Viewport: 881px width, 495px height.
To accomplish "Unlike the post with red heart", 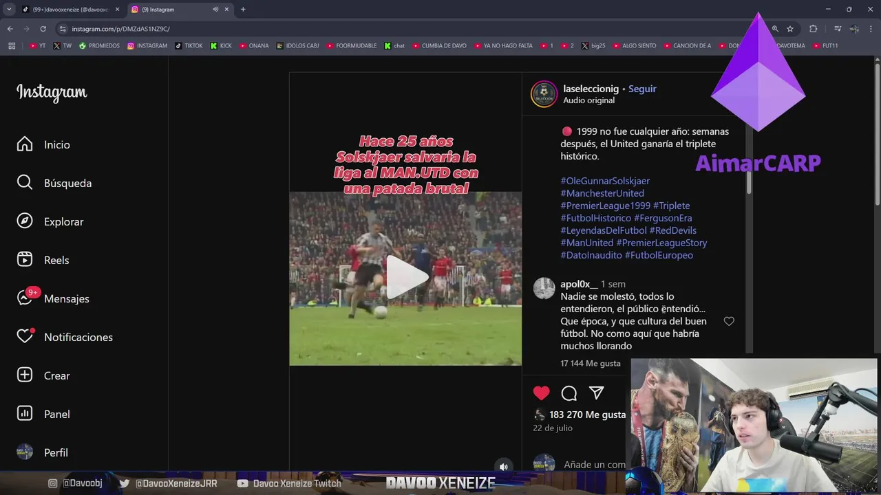I will [x=542, y=393].
